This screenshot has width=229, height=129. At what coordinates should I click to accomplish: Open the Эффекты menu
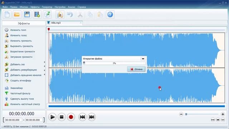click(35, 7)
